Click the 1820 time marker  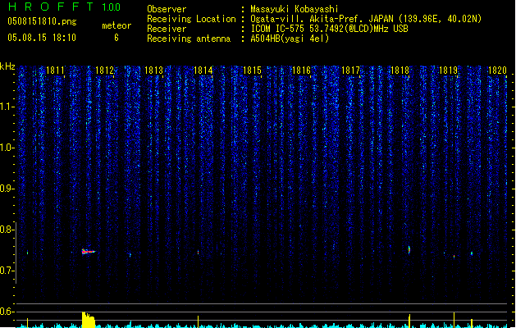point(497,71)
